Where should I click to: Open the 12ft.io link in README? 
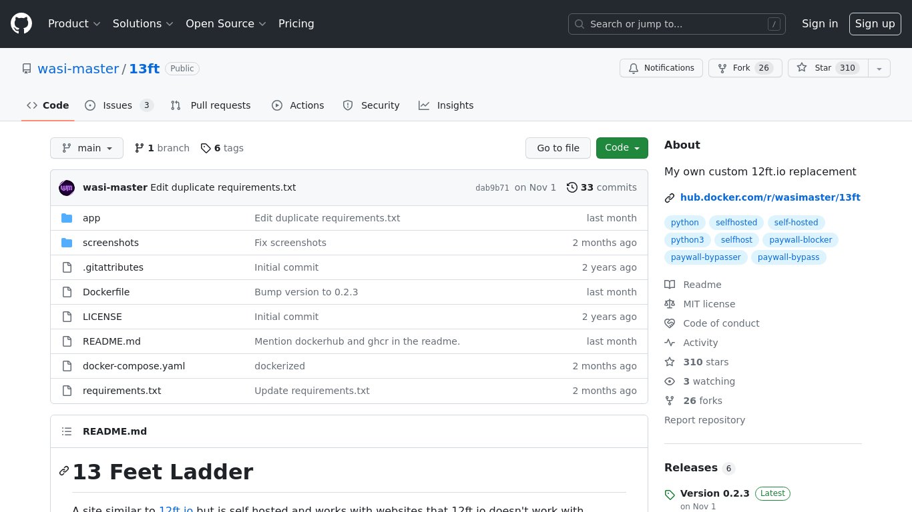pyautogui.click(x=176, y=509)
